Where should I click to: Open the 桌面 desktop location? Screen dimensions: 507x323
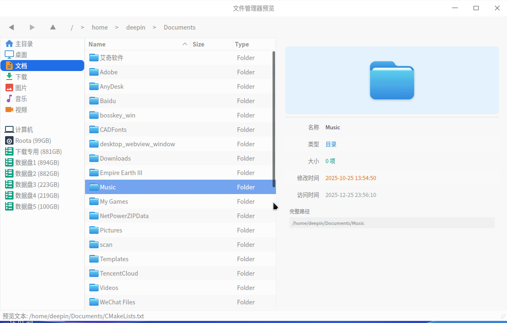(42, 55)
